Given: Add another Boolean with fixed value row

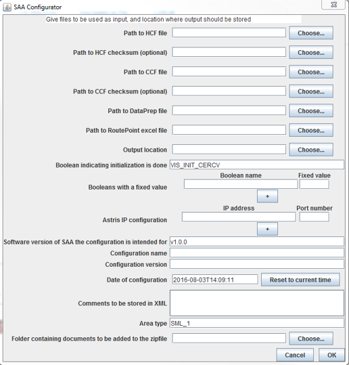Looking at the screenshot, I should (x=267, y=196).
